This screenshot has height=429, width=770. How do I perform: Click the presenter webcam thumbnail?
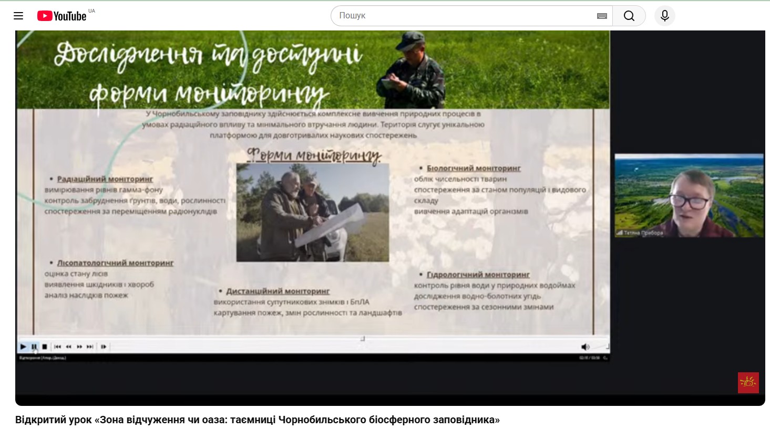(689, 195)
